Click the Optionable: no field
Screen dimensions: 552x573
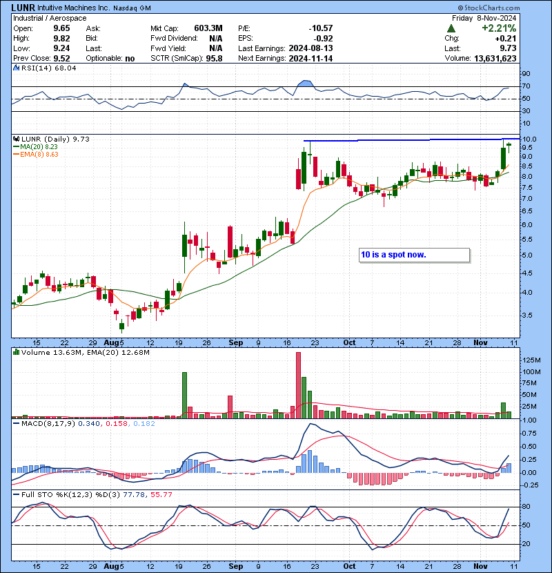click(x=110, y=58)
